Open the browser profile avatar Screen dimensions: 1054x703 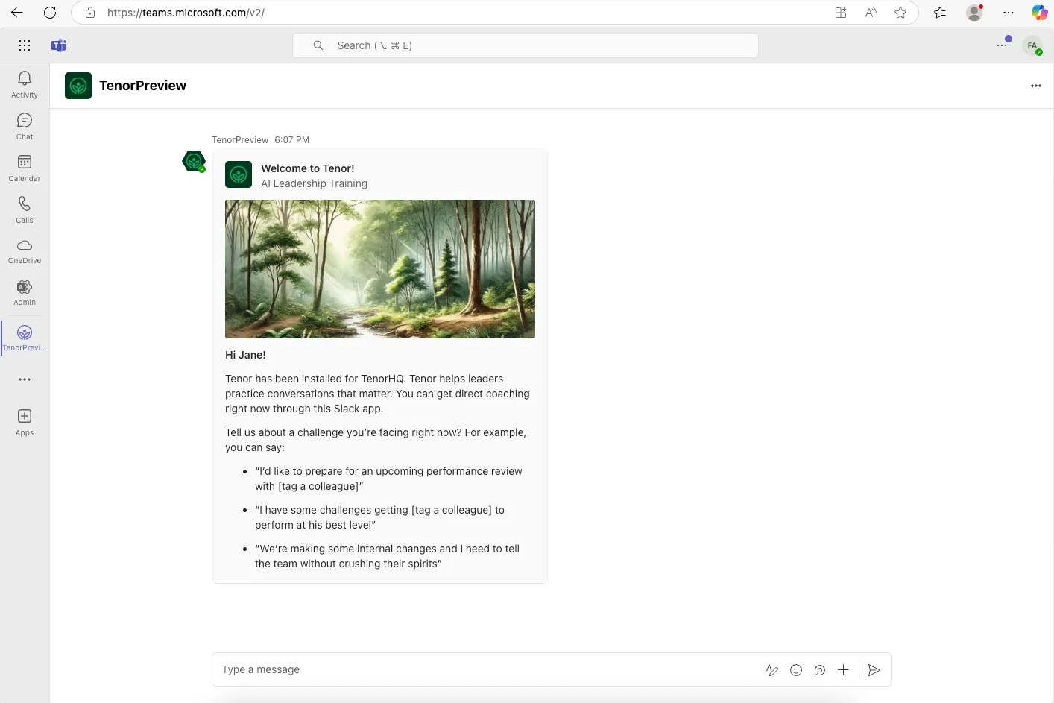[974, 13]
